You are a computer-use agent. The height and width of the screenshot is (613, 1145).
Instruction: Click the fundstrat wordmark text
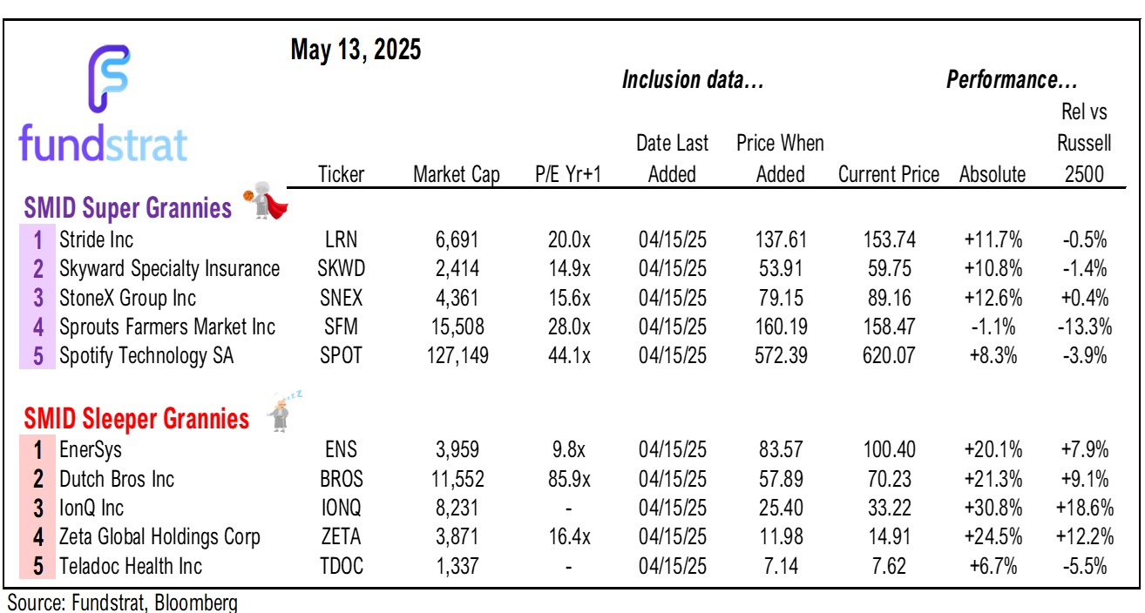coord(103,144)
